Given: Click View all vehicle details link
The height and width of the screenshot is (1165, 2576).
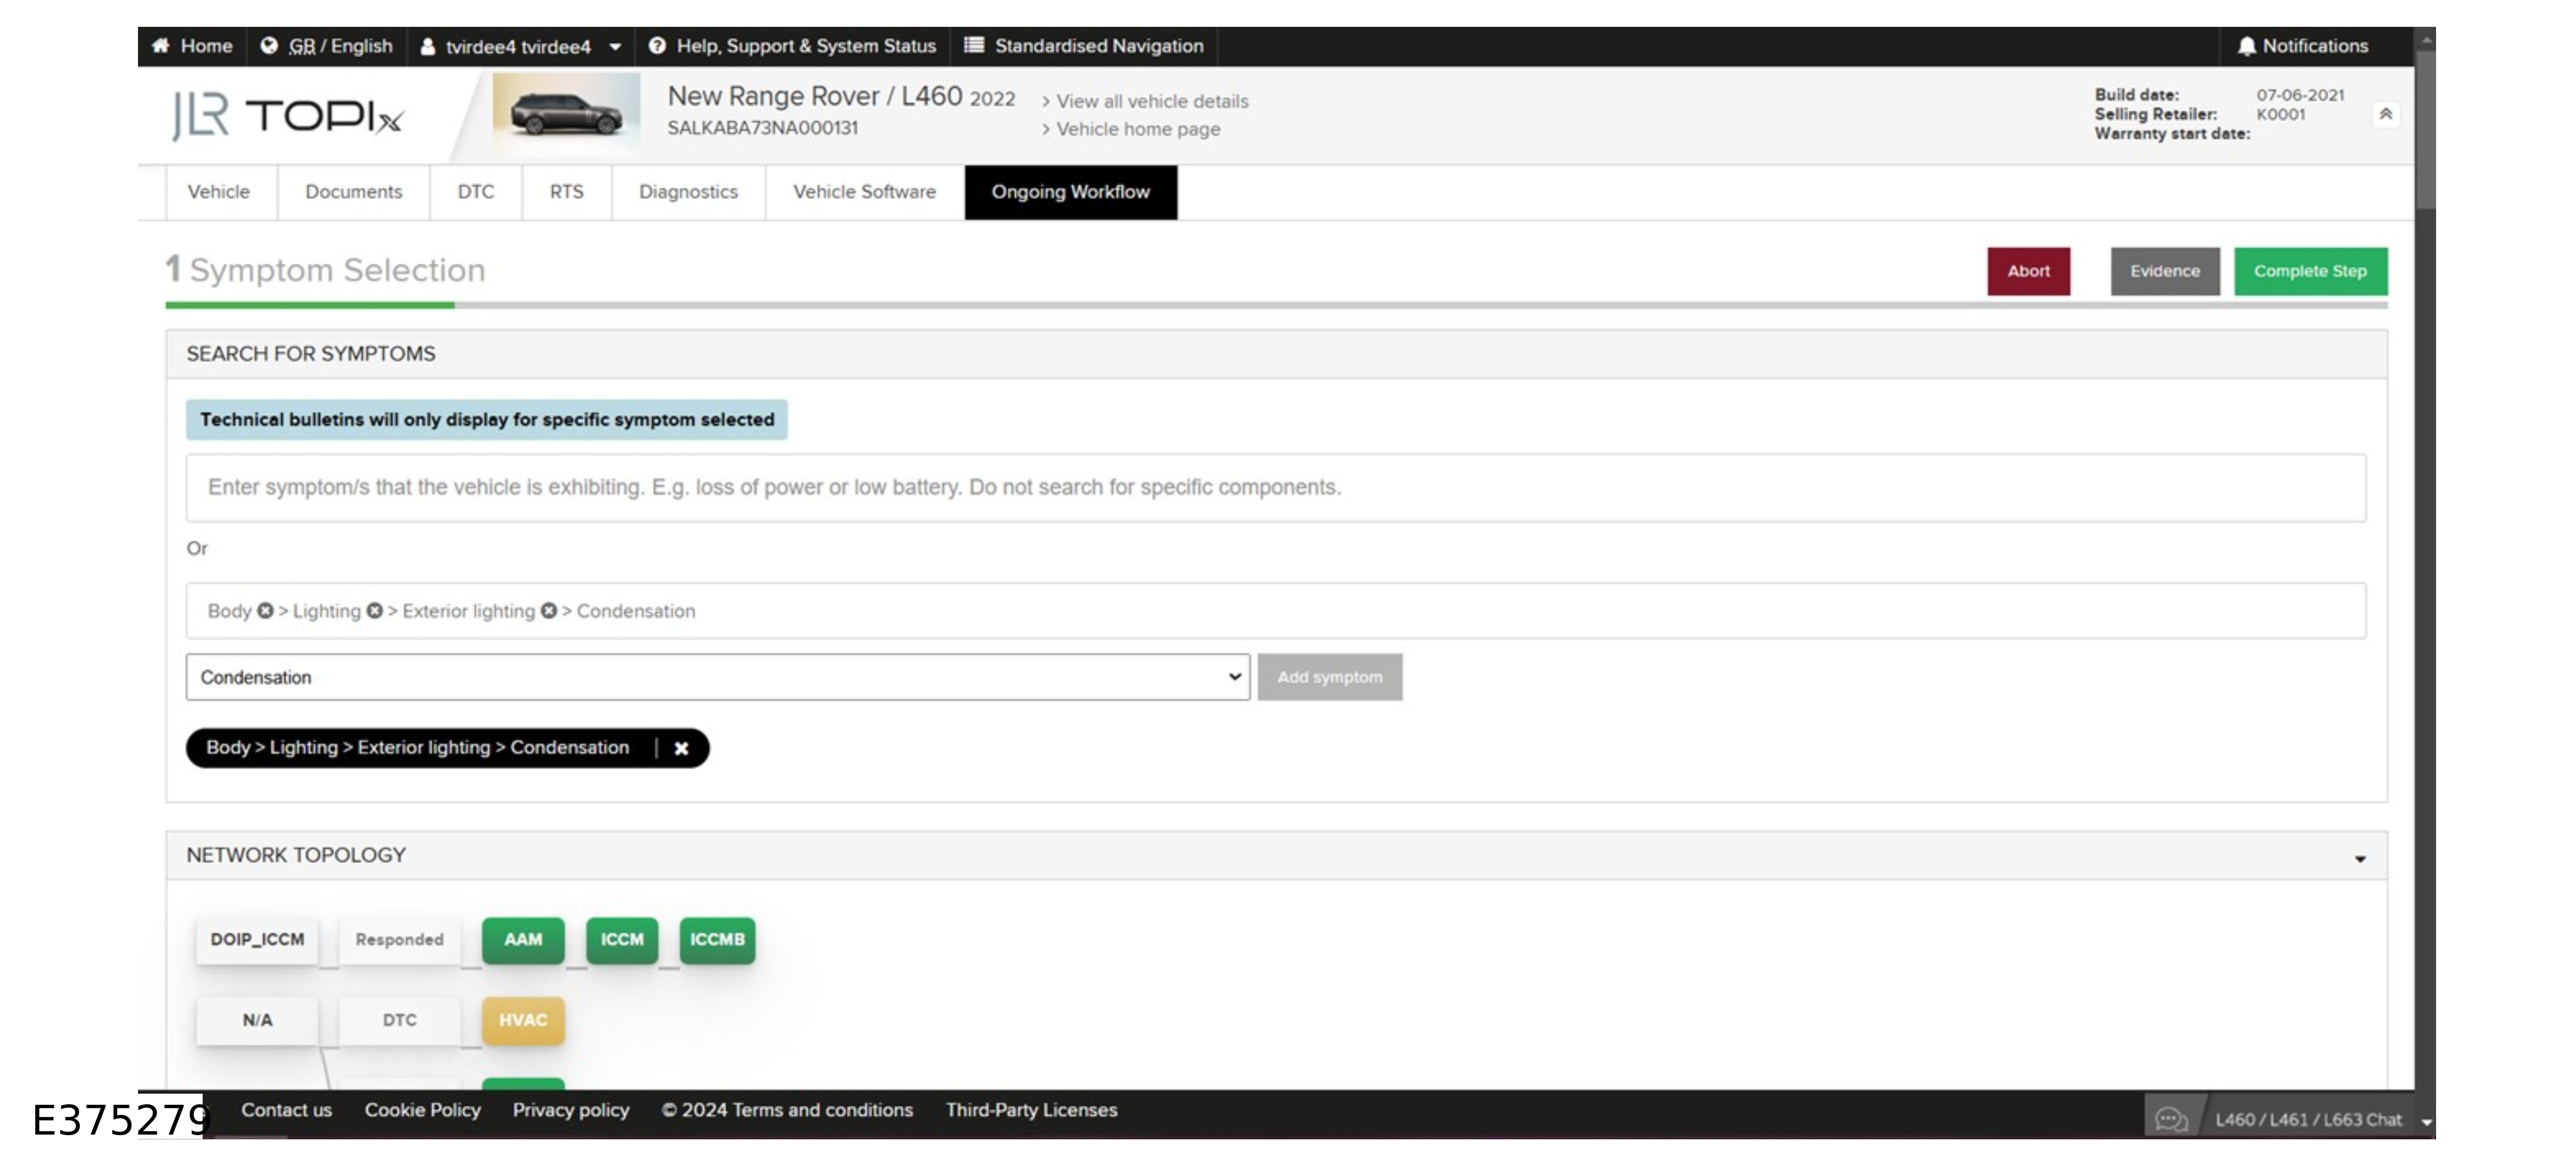Looking at the screenshot, I should coord(1151,101).
